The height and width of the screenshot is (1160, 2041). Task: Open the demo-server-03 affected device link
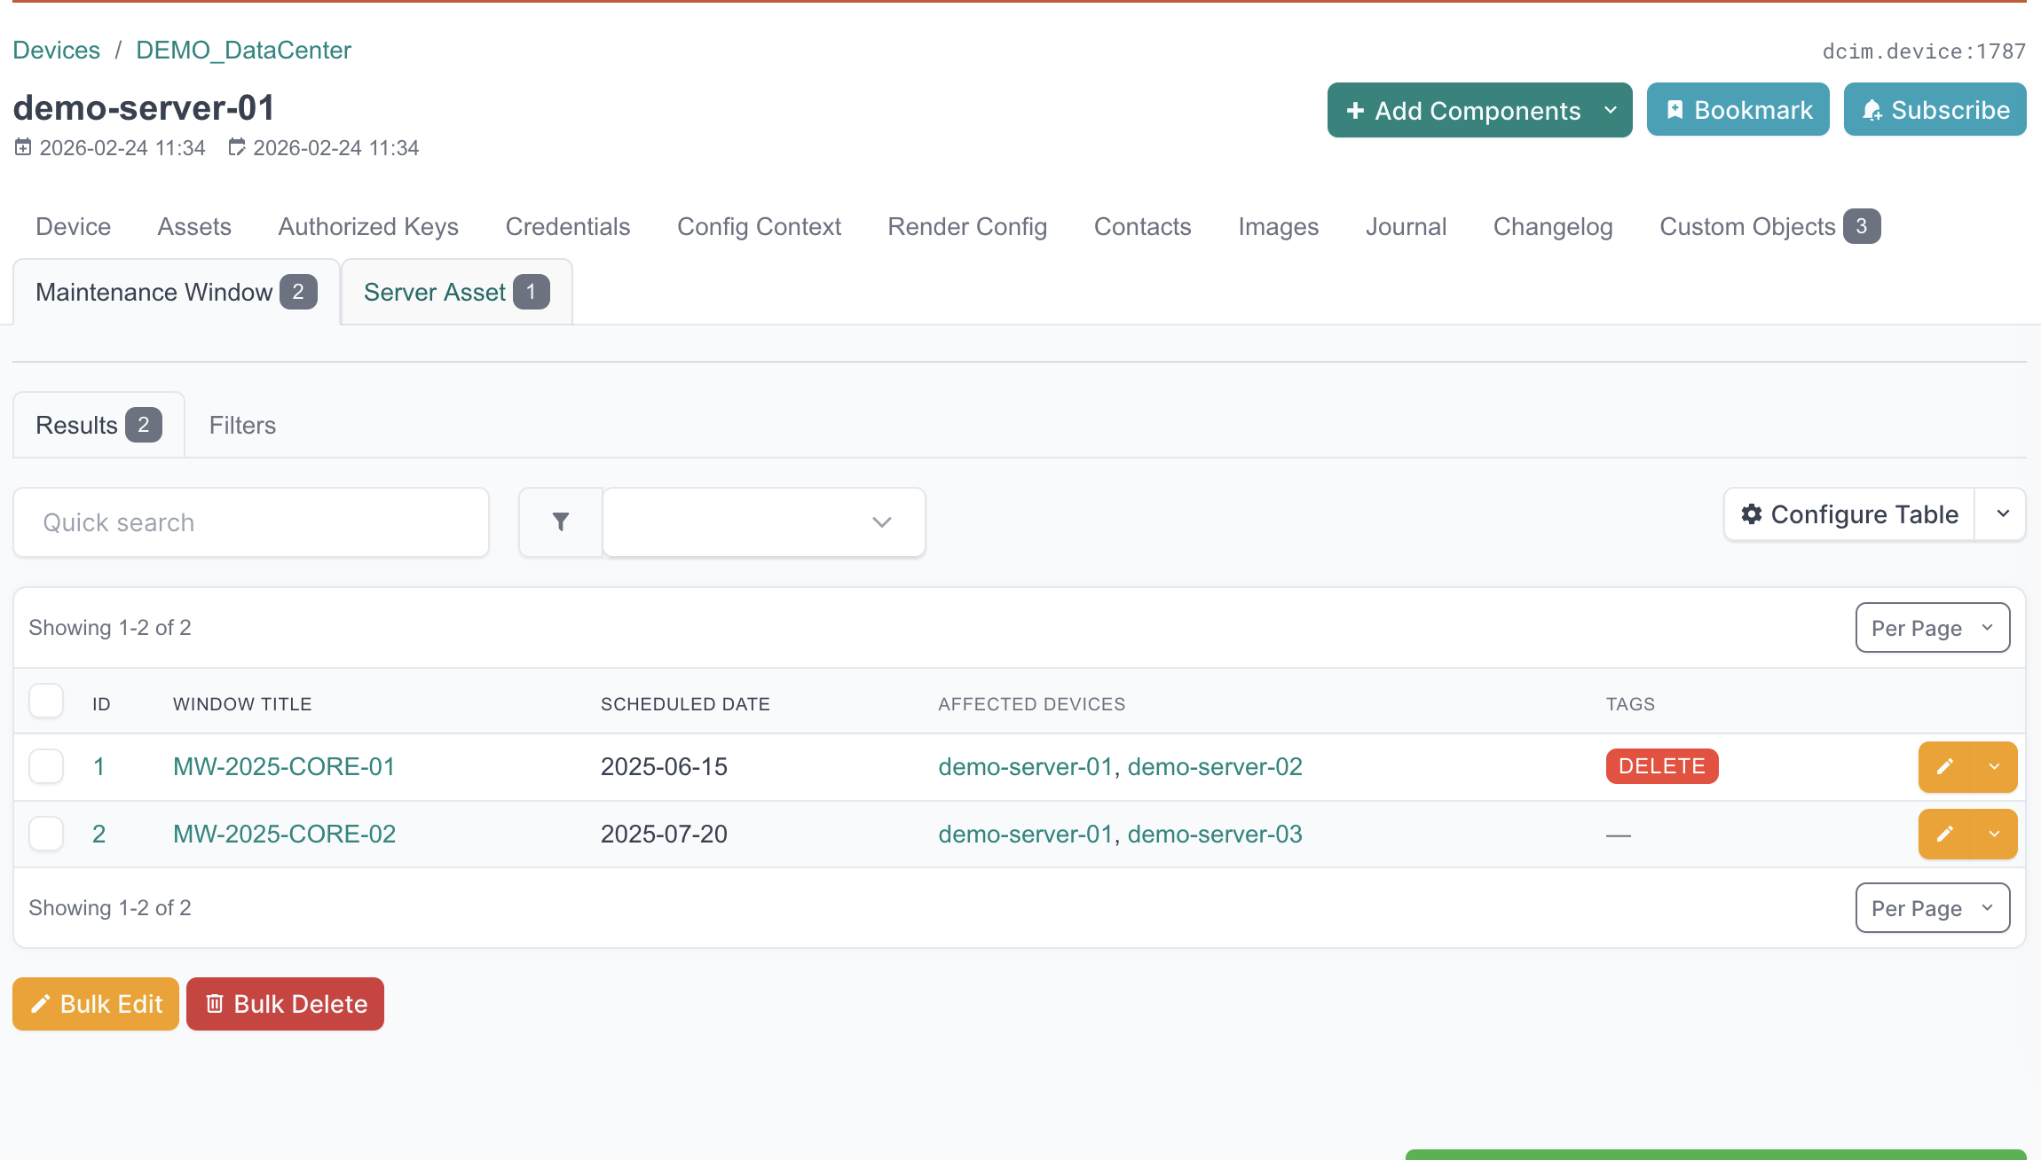1215,835
